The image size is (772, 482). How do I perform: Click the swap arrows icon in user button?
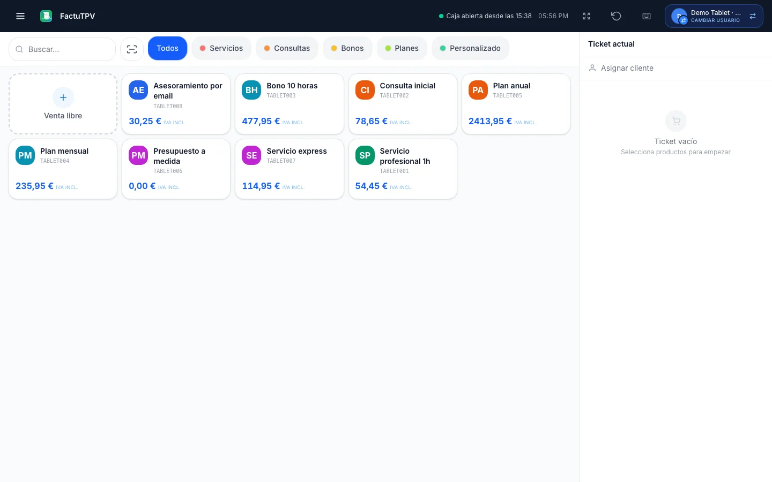(x=753, y=16)
